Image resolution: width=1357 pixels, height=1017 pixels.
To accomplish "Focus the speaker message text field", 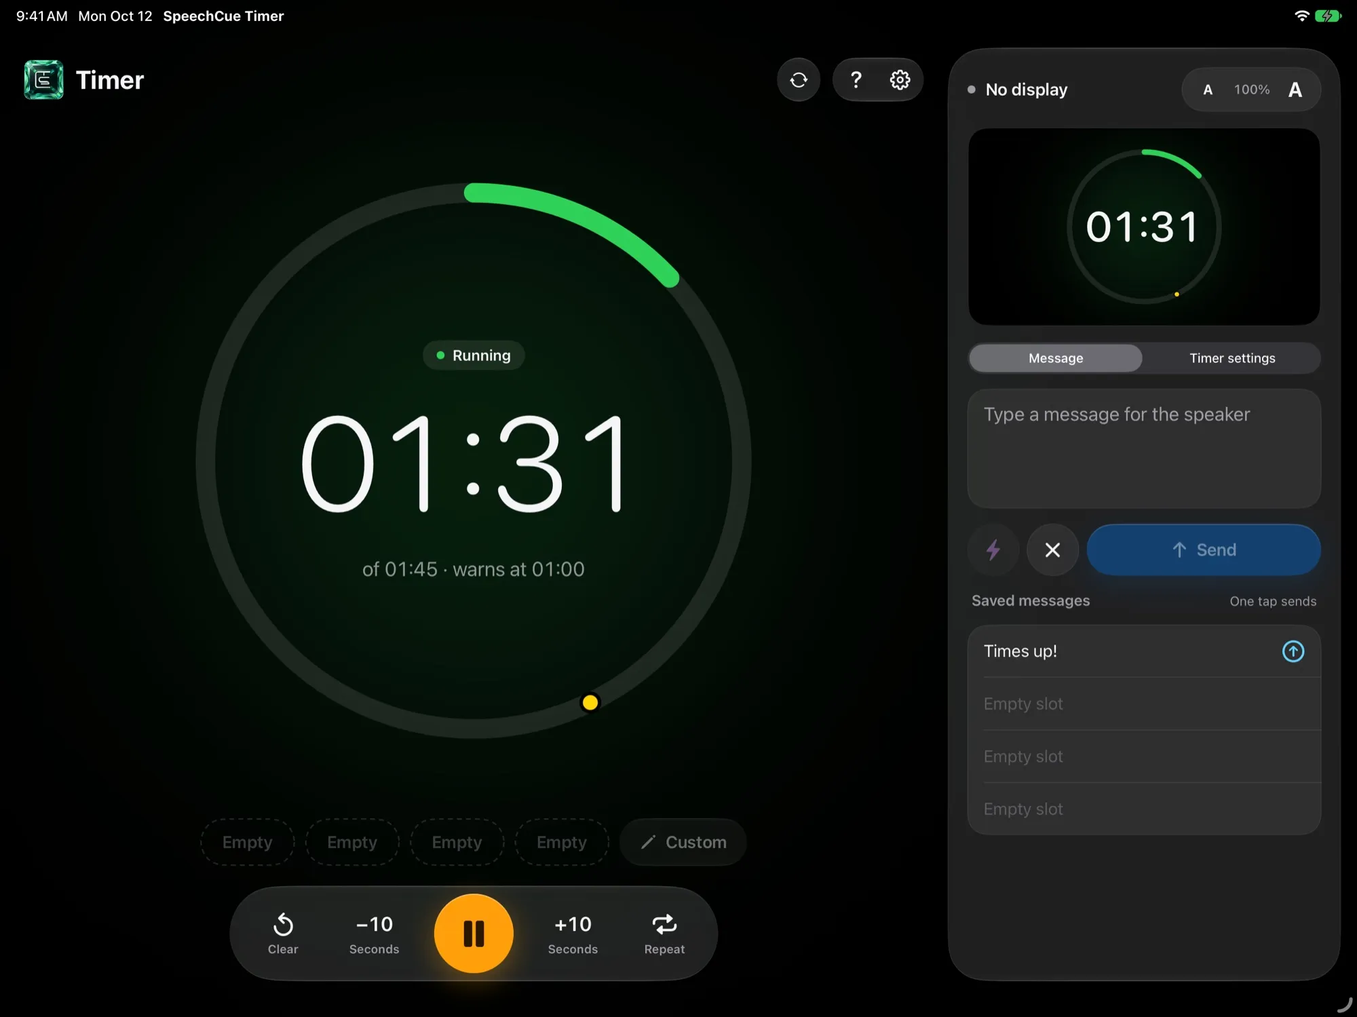I will click(x=1144, y=448).
